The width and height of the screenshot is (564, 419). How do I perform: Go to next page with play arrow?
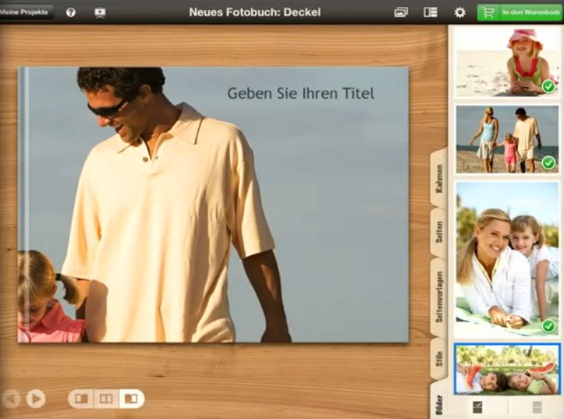[x=36, y=399]
